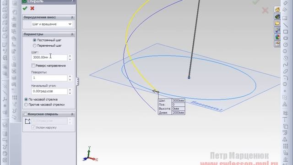This screenshot has height=165, width=293.
Task: Collapse the Определения внес section
Action: tap(72, 17)
